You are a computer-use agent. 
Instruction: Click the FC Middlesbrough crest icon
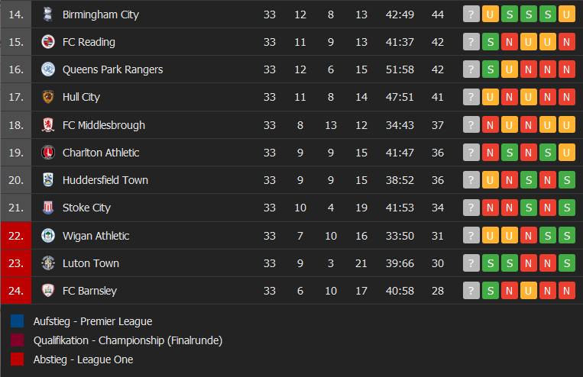pyautogui.click(x=47, y=125)
